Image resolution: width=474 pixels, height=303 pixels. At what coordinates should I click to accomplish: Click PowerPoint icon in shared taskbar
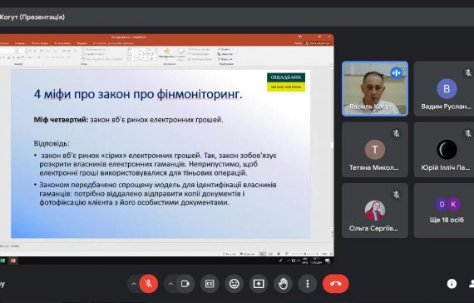[x=12, y=261]
